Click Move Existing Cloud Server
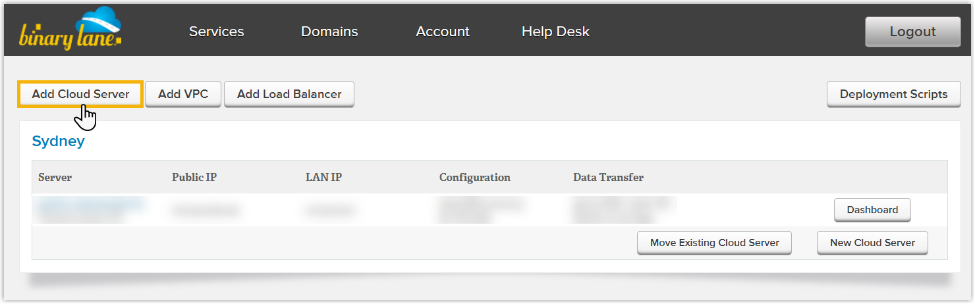Image resolution: width=975 pixels, height=304 pixels. [714, 243]
